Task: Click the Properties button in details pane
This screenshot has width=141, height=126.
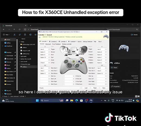Action: (116, 86)
